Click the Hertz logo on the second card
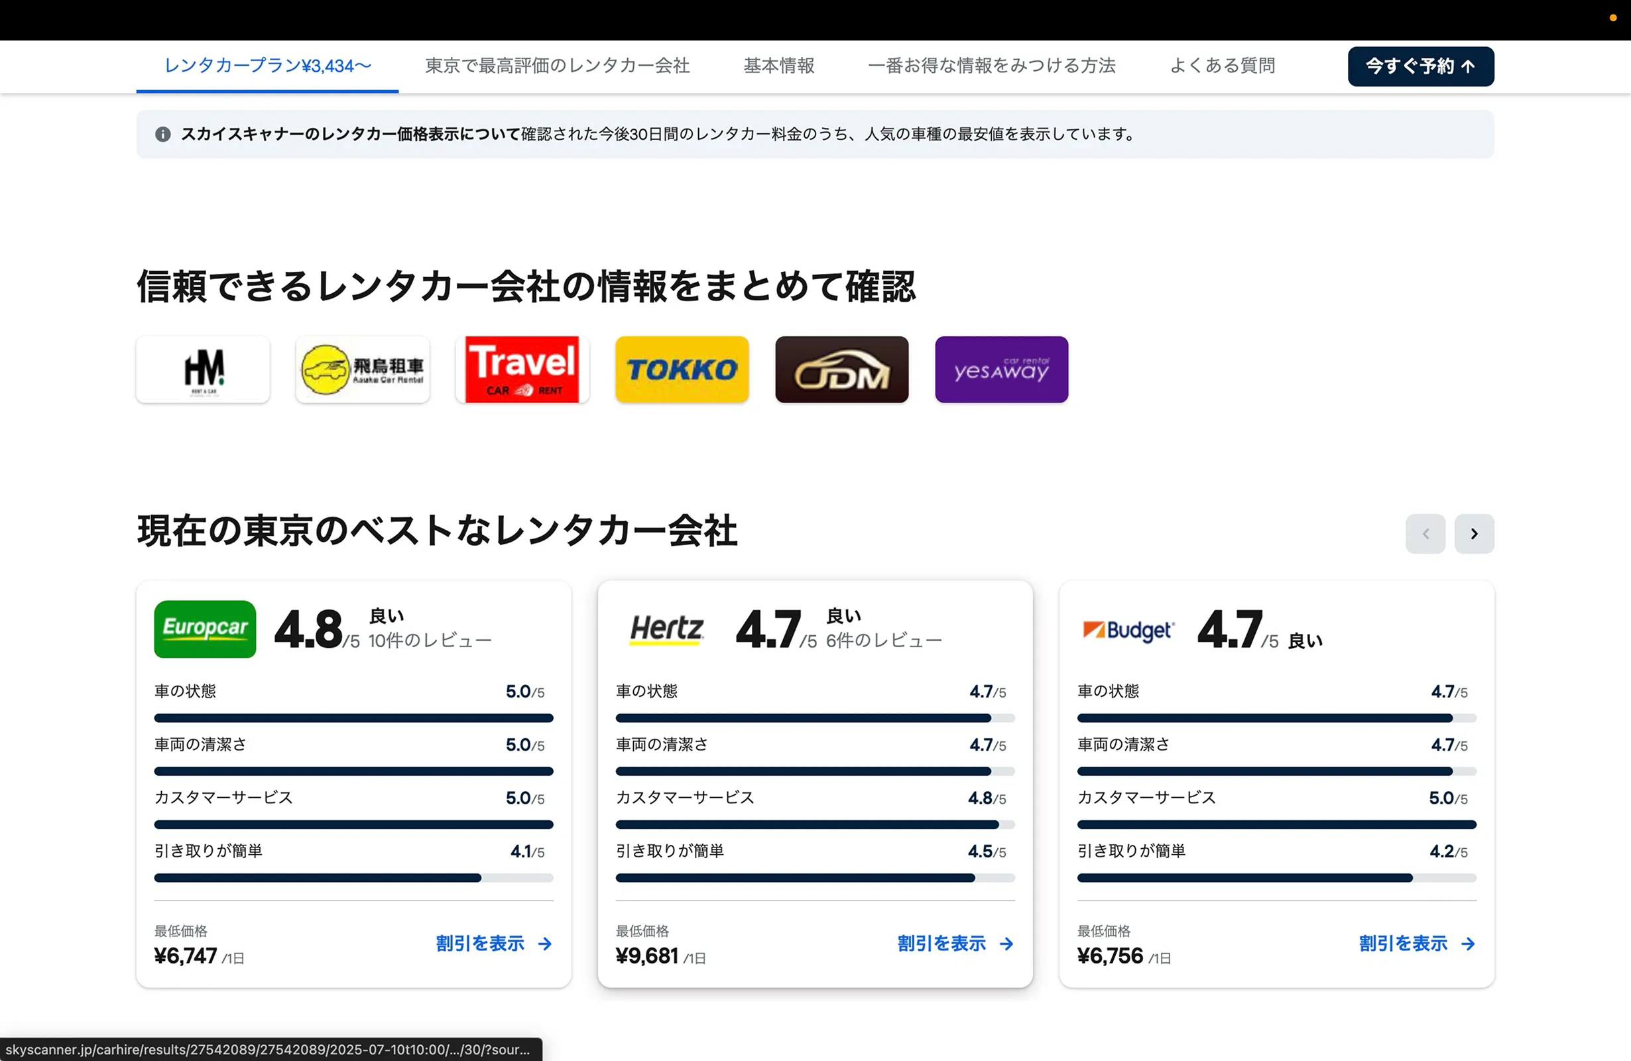The width and height of the screenshot is (1631, 1061). (667, 629)
